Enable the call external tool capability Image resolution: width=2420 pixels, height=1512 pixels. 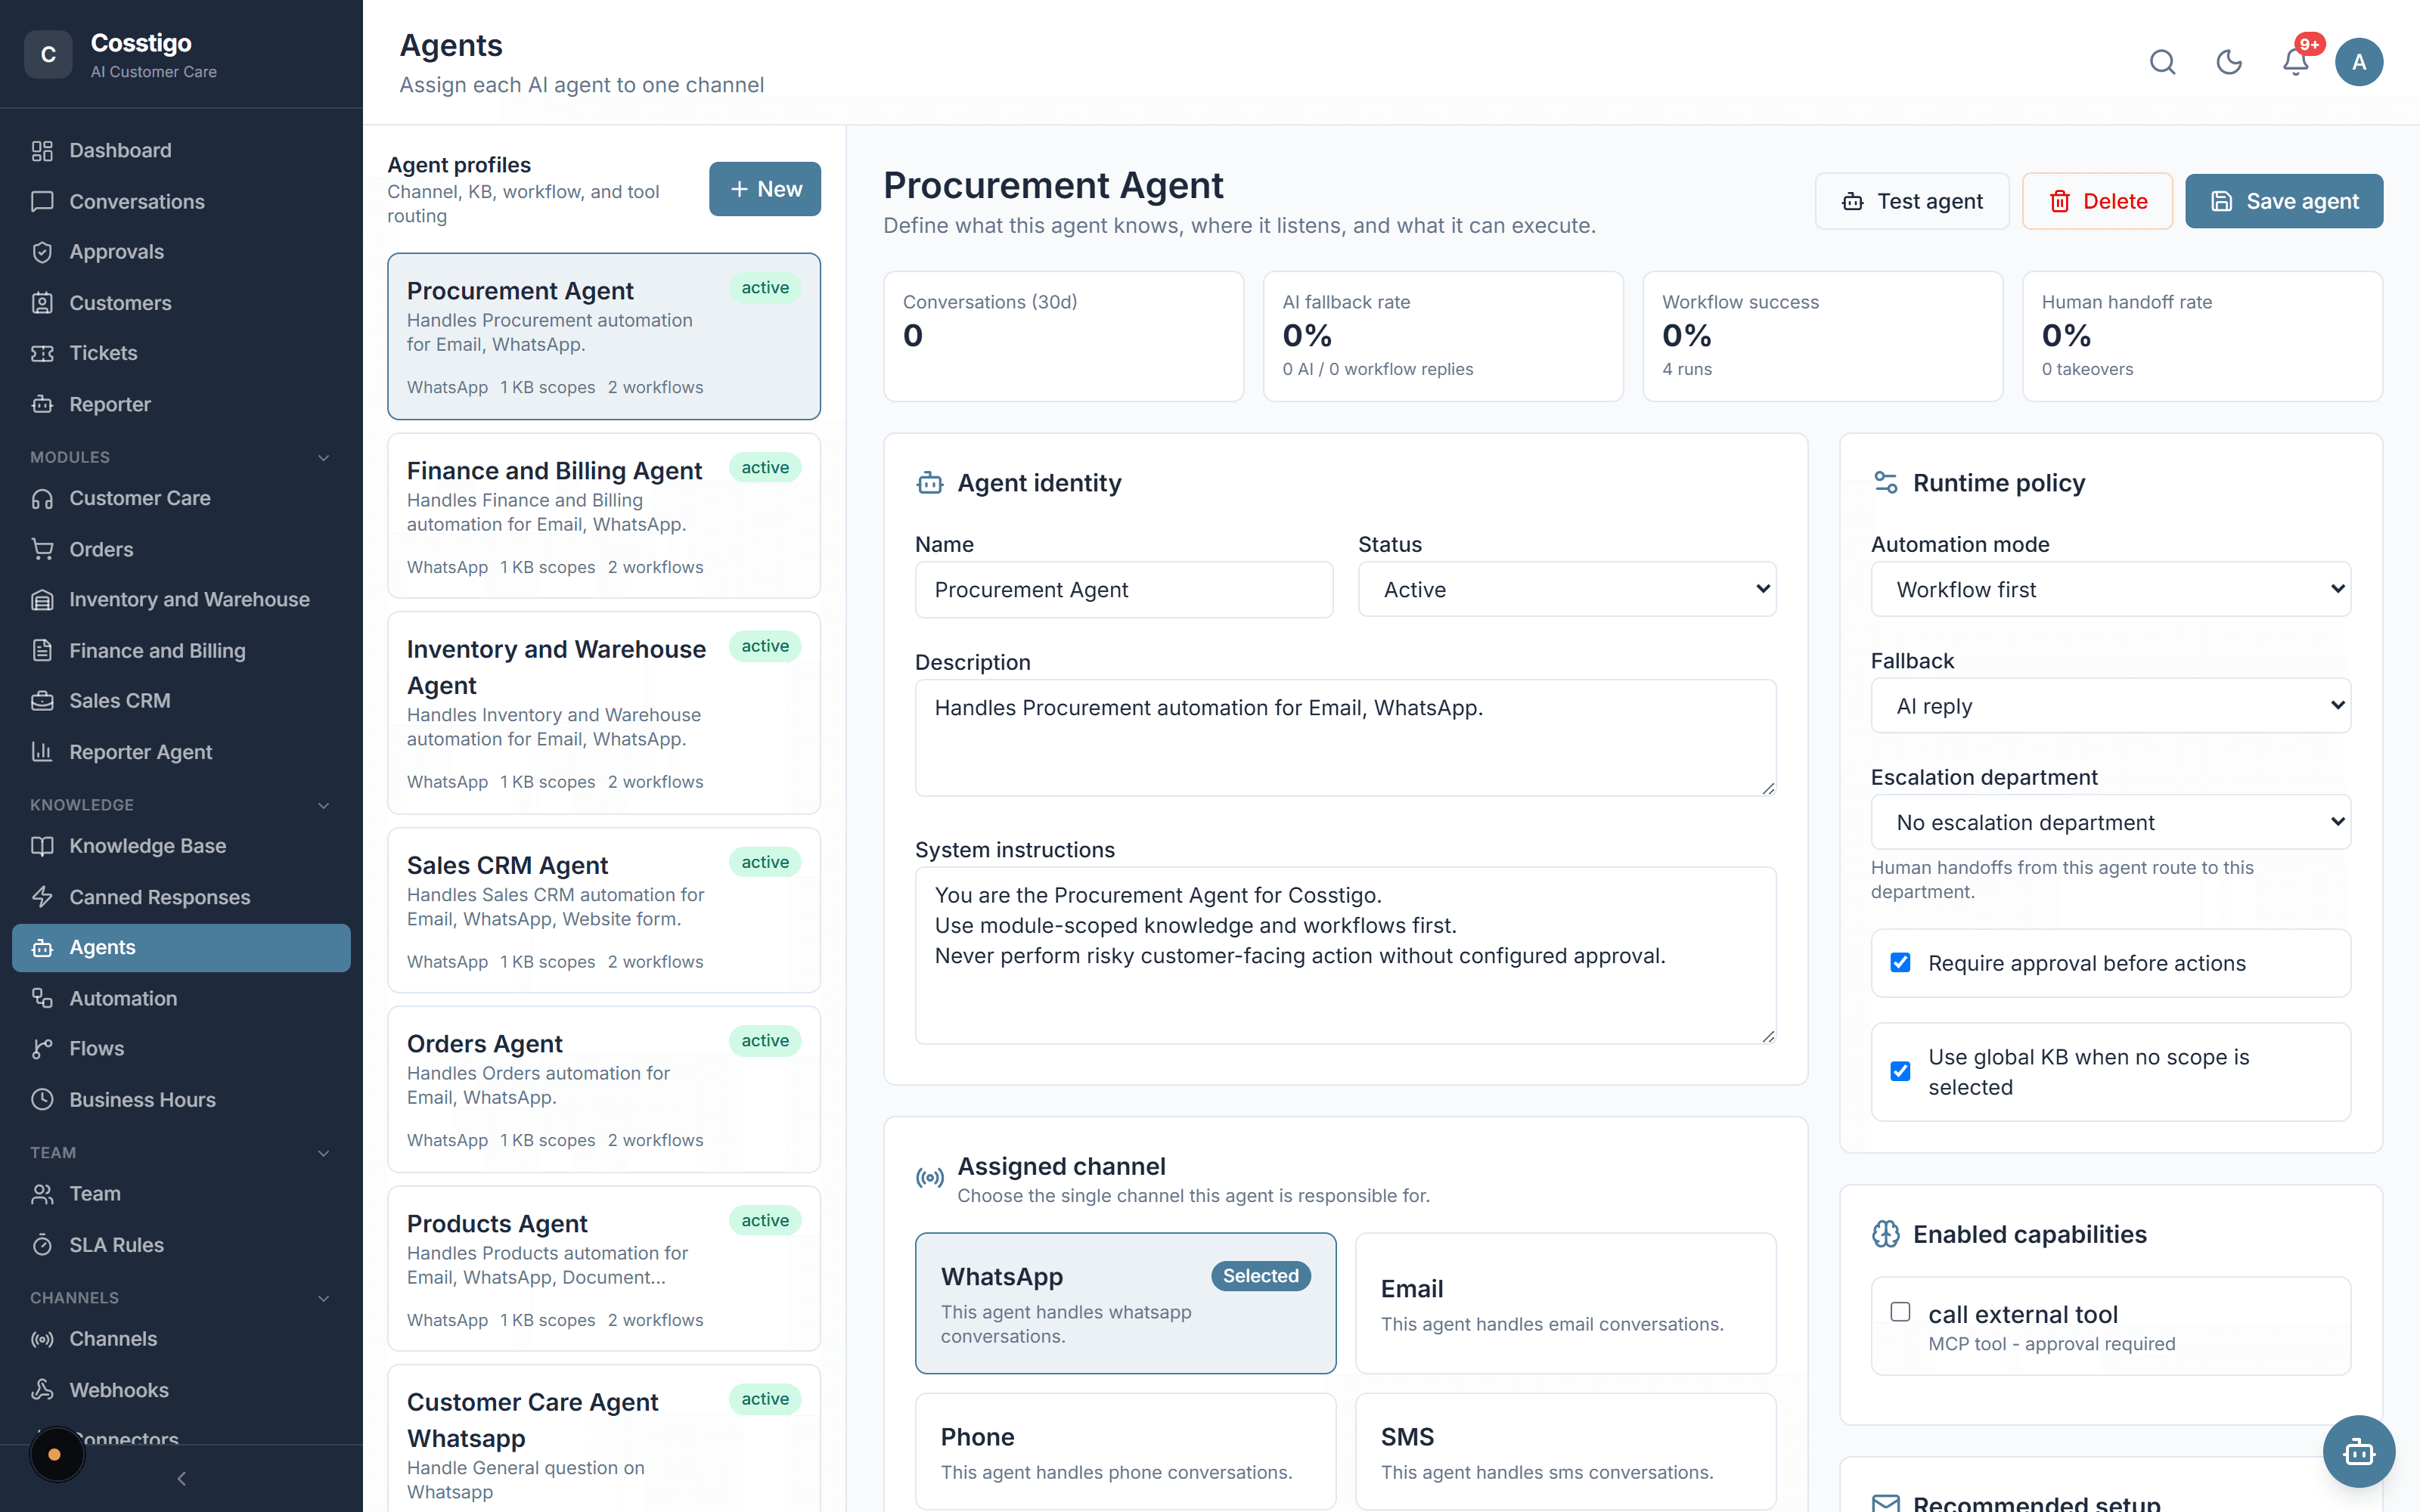pos(1900,1312)
